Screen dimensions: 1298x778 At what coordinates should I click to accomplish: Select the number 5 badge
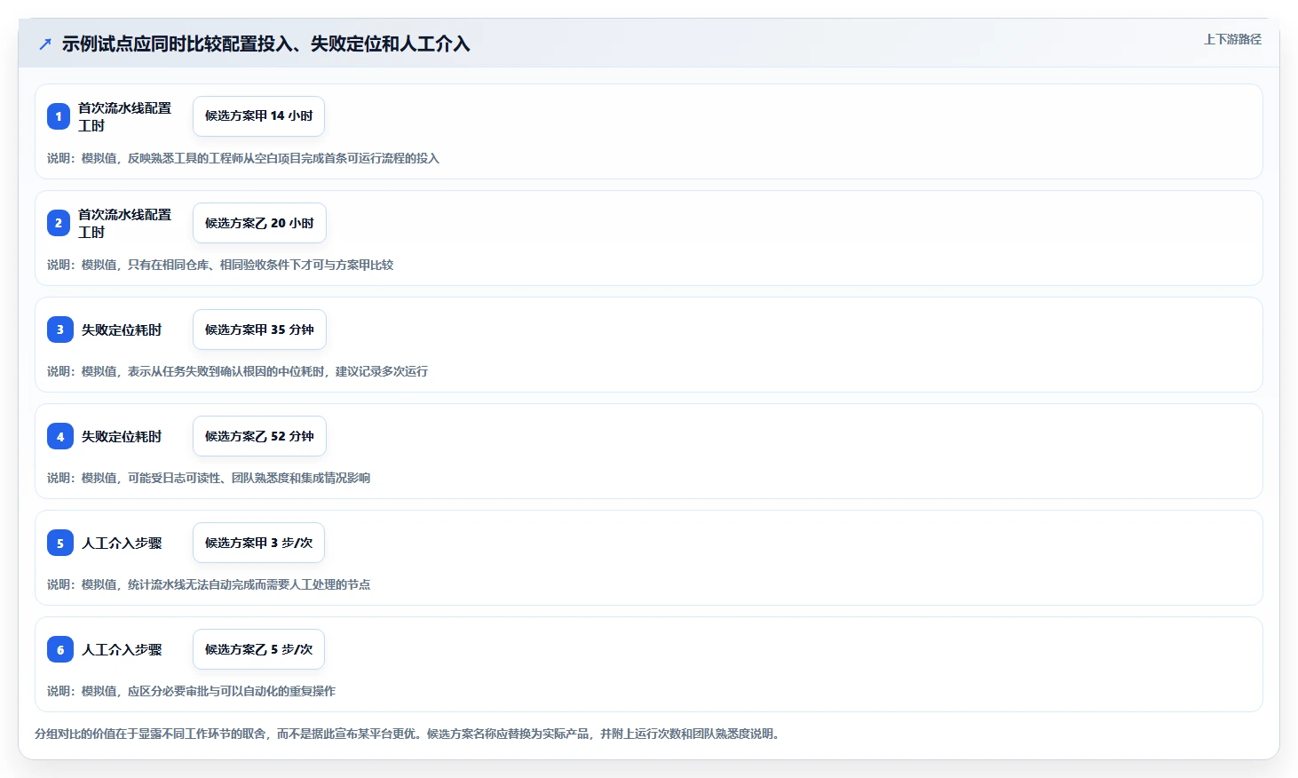click(60, 543)
